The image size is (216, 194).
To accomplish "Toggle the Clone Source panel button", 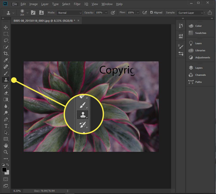I will [x=41, y=13].
